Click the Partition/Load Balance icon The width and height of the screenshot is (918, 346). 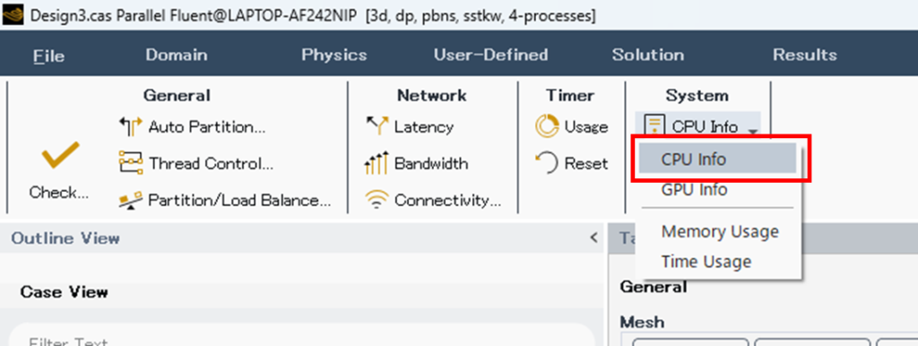point(131,200)
